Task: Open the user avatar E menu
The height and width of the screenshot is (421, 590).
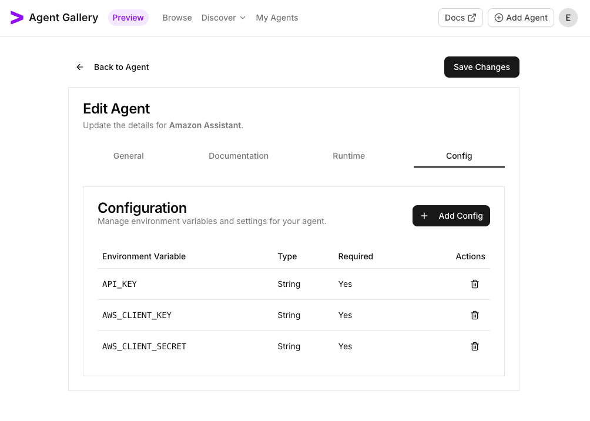Action: pyautogui.click(x=568, y=18)
